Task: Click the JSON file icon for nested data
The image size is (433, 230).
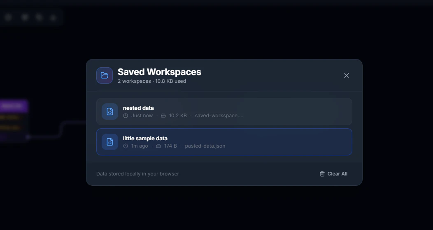Action: (x=110, y=112)
